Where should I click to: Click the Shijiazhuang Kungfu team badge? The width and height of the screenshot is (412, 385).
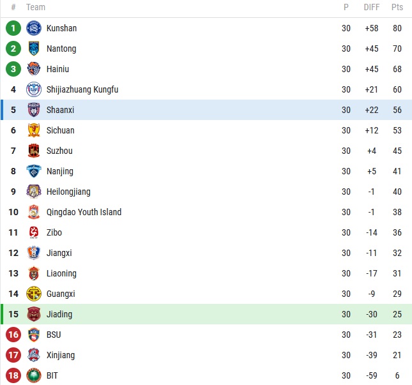[34, 89]
